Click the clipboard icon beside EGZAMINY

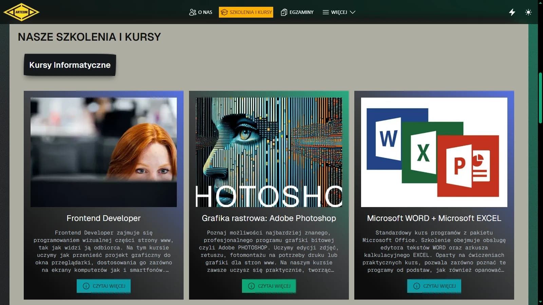(x=283, y=12)
